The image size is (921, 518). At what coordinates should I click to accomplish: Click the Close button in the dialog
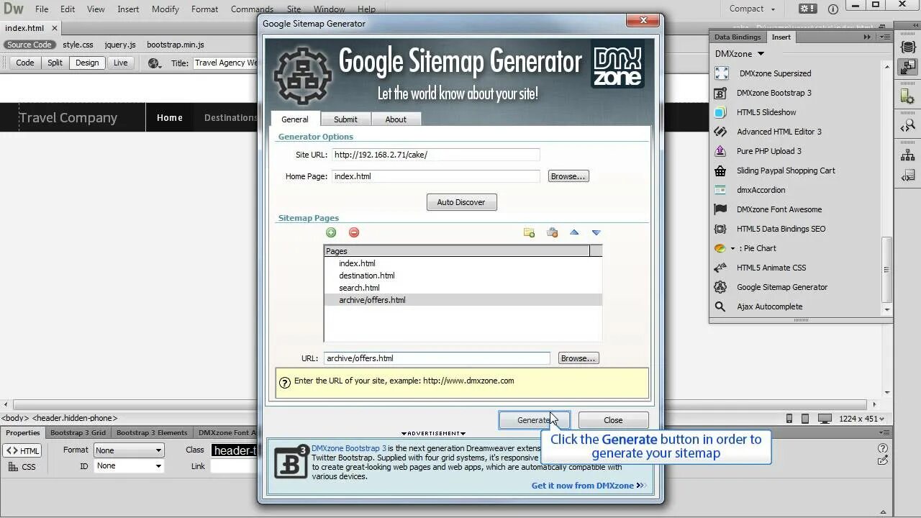point(613,420)
